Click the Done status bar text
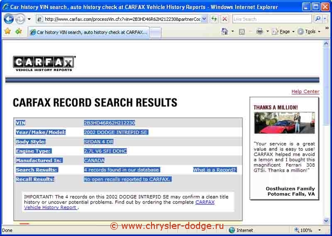Screen dimensions: 332x236 7,230
